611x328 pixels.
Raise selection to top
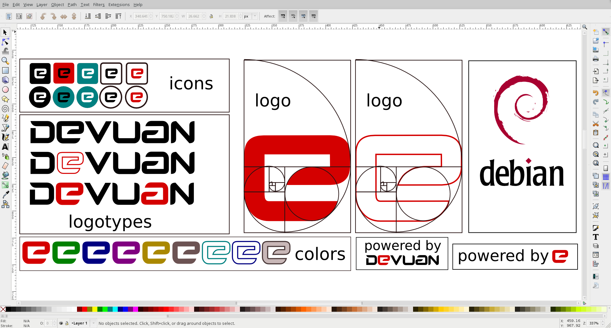coord(118,16)
